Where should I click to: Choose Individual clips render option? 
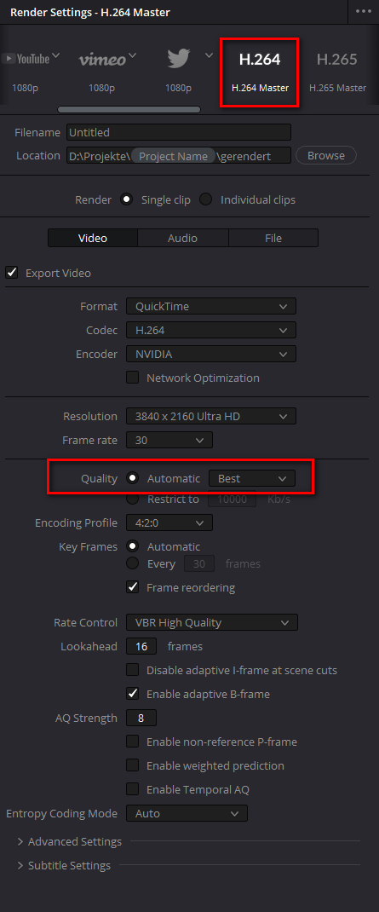click(x=205, y=199)
